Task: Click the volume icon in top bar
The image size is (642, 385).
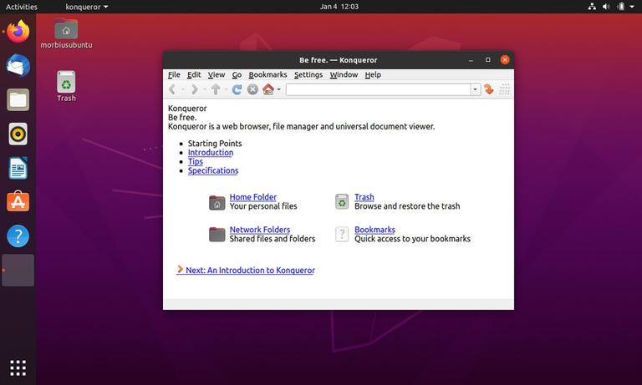Action: pos(606,7)
